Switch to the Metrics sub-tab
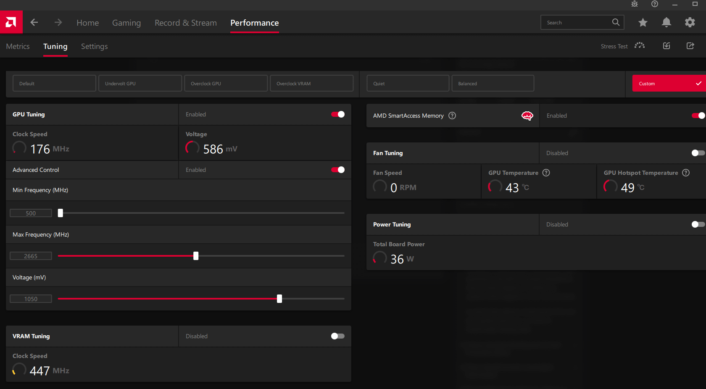The width and height of the screenshot is (706, 389). (x=18, y=46)
